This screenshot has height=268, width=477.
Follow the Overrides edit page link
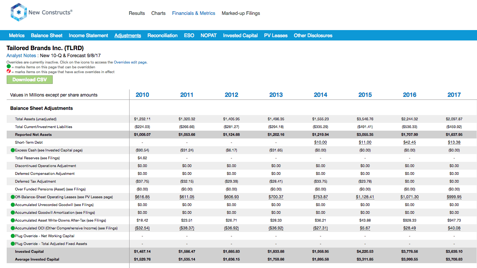[130, 62]
